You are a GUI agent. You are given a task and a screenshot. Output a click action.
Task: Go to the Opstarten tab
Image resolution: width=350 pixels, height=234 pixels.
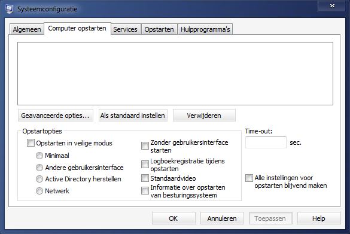[x=159, y=29]
